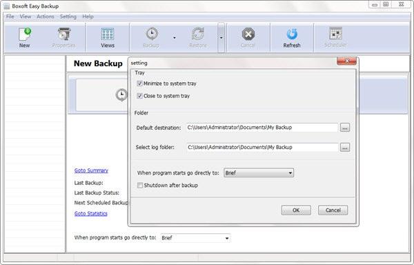
Task: Select the Views toolbar icon
Action: click(x=108, y=34)
